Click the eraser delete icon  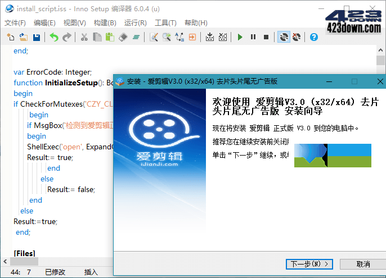123,37
